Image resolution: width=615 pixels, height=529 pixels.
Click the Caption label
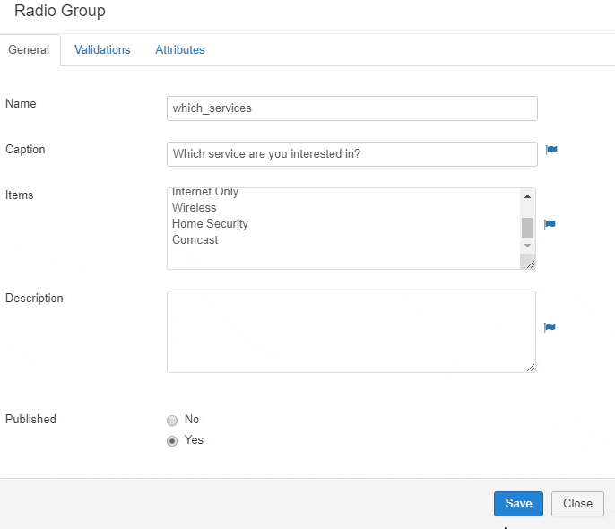tap(25, 149)
